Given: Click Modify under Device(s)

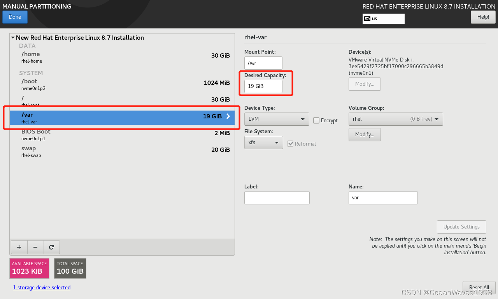Looking at the screenshot, I should (x=365, y=84).
